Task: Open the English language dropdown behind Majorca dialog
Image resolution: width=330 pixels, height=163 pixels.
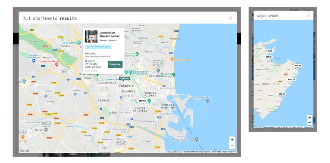Action: (296, 10)
